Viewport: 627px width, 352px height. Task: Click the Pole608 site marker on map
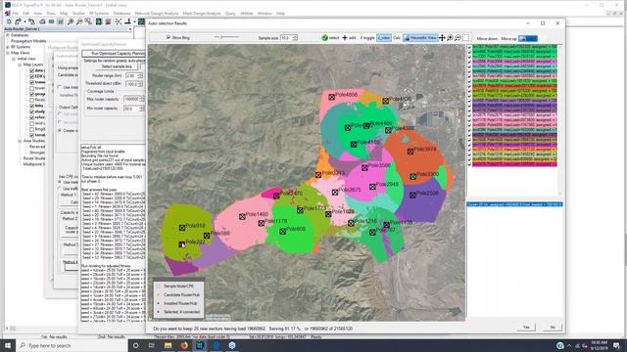(x=282, y=231)
